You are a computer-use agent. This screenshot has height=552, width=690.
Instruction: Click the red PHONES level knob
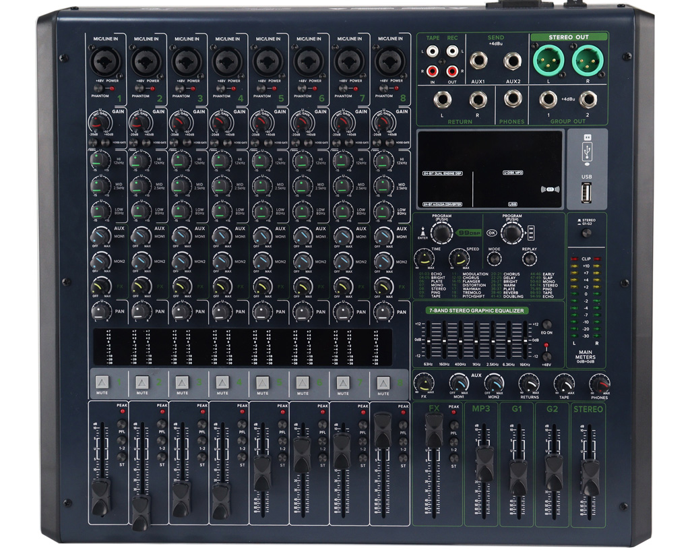point(598,384)
